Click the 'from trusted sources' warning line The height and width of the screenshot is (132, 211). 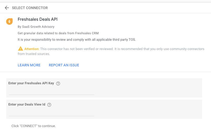pos(34,54)
